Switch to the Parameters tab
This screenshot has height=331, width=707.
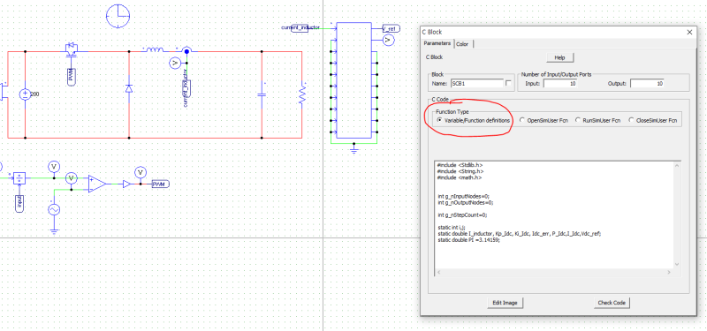tap(437, 43)
